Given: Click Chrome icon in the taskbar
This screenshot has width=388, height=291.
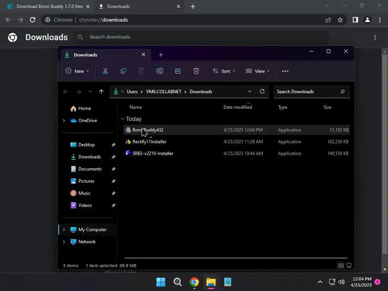Looking at the screenshot, I should (x=194, y=282).
